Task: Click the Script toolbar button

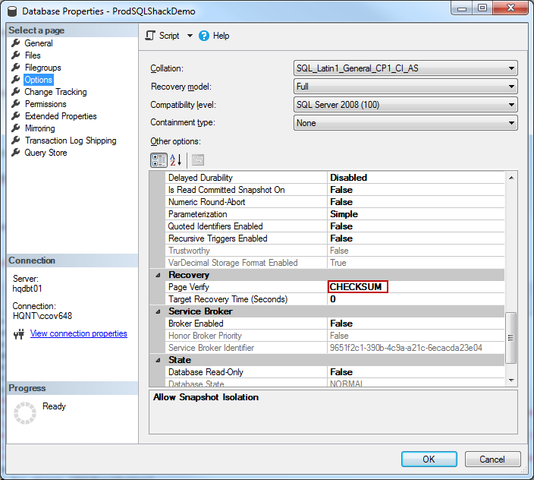Action: (x=162, y=36)
